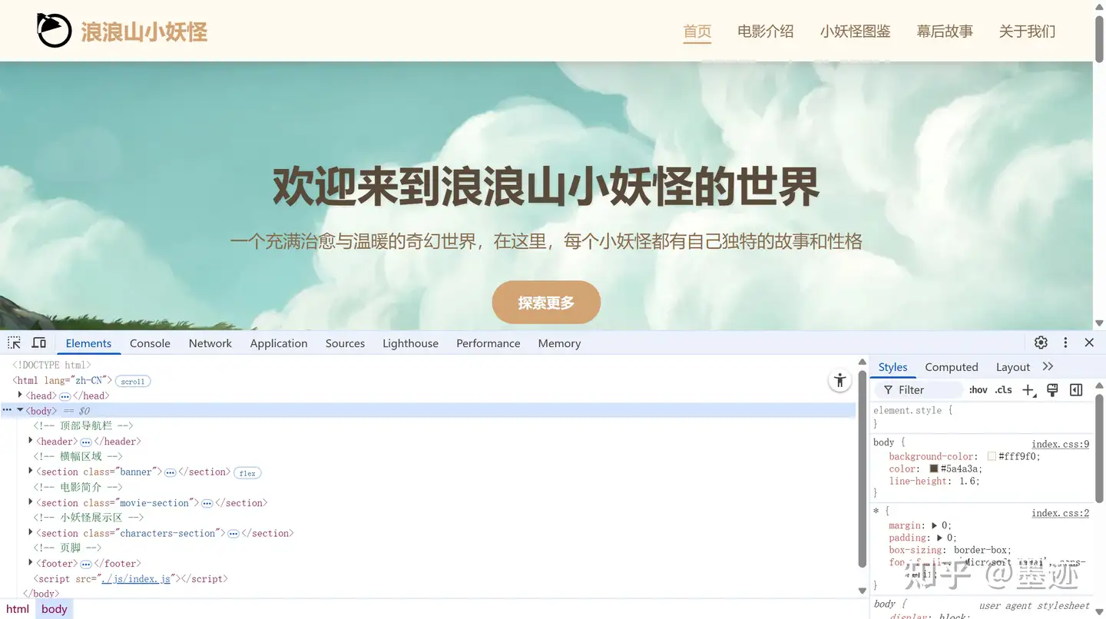
Task: Go to the 幕后故事 nav link
Action: (x=945, y=31)
